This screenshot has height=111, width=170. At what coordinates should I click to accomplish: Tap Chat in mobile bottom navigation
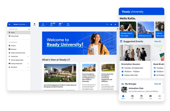(x=150, y=97)
